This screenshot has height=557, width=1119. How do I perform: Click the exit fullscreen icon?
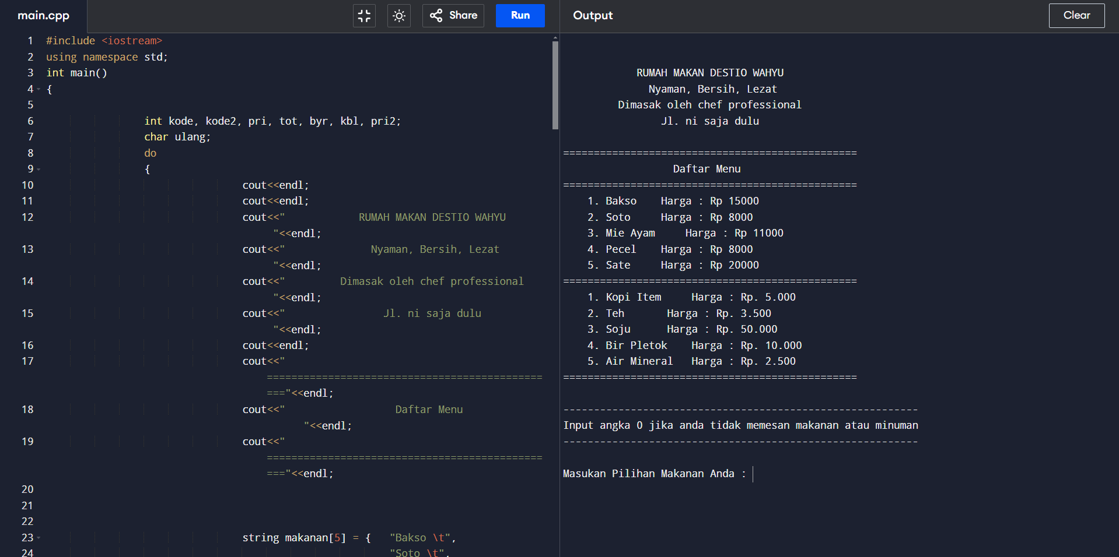(x=364, y=16)
